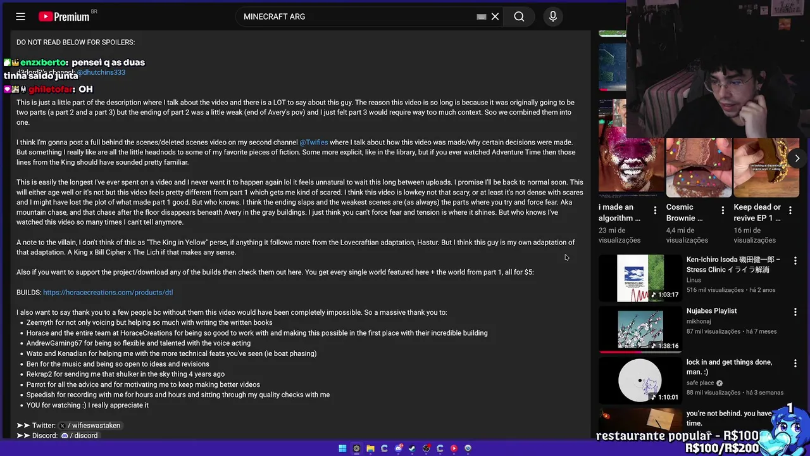Screen dimensions: 810x456
Task: Open the Discord / discord link
Action: [80, 436]
